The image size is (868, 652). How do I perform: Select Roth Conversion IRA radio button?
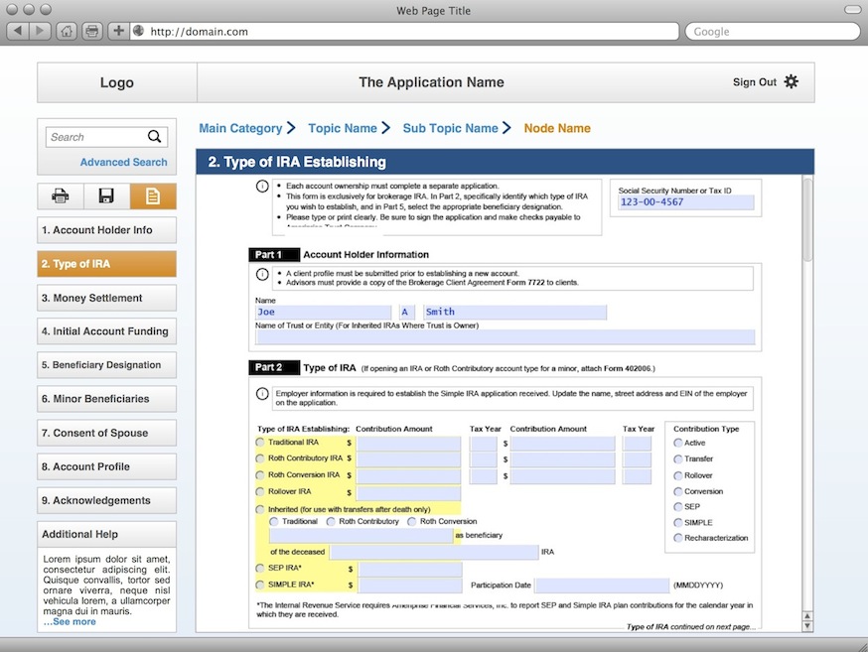tap(260, 475)
